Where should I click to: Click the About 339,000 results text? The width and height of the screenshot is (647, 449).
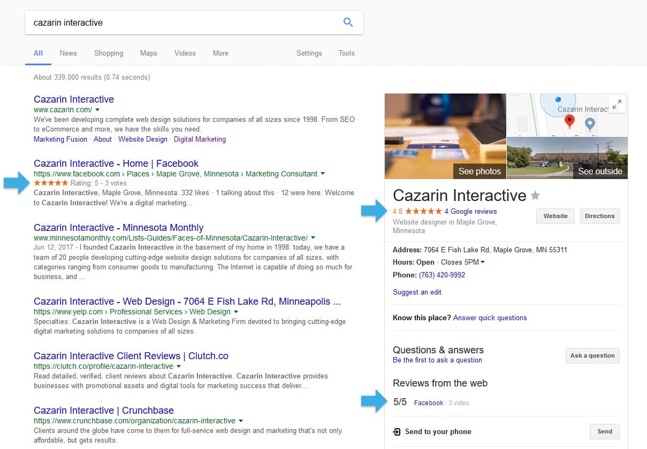[x=92, y=77]
